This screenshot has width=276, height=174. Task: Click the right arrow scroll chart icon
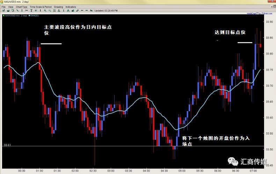point(87,10)
